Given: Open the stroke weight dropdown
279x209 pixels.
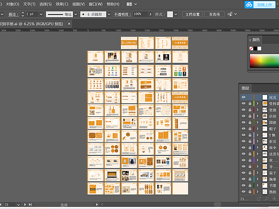Looking at the screenshot, I should pyautogui.click(x=41, y=14).
